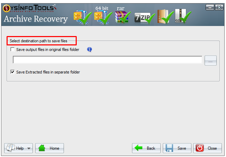Click the GZ archive icon

click(183, 16)
